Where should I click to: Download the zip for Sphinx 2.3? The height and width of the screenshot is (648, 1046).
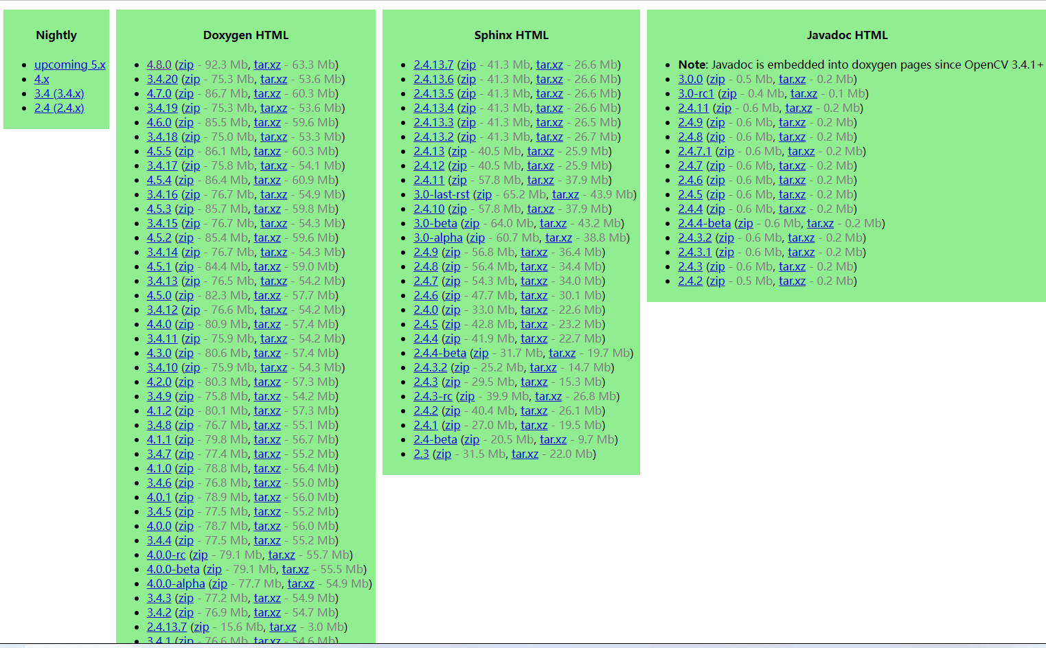[x=444, y=454]
